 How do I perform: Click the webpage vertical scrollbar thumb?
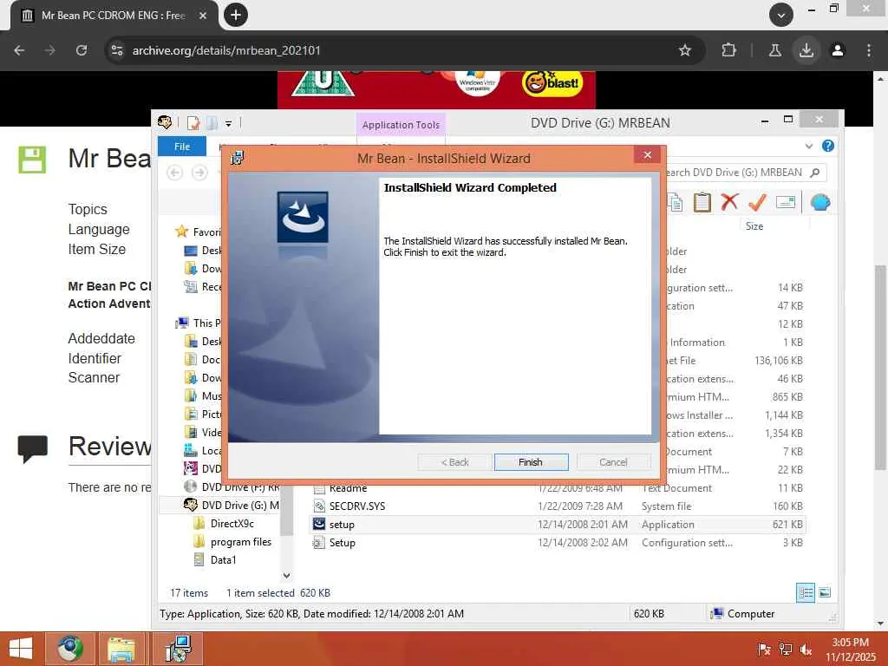(880, 367)
